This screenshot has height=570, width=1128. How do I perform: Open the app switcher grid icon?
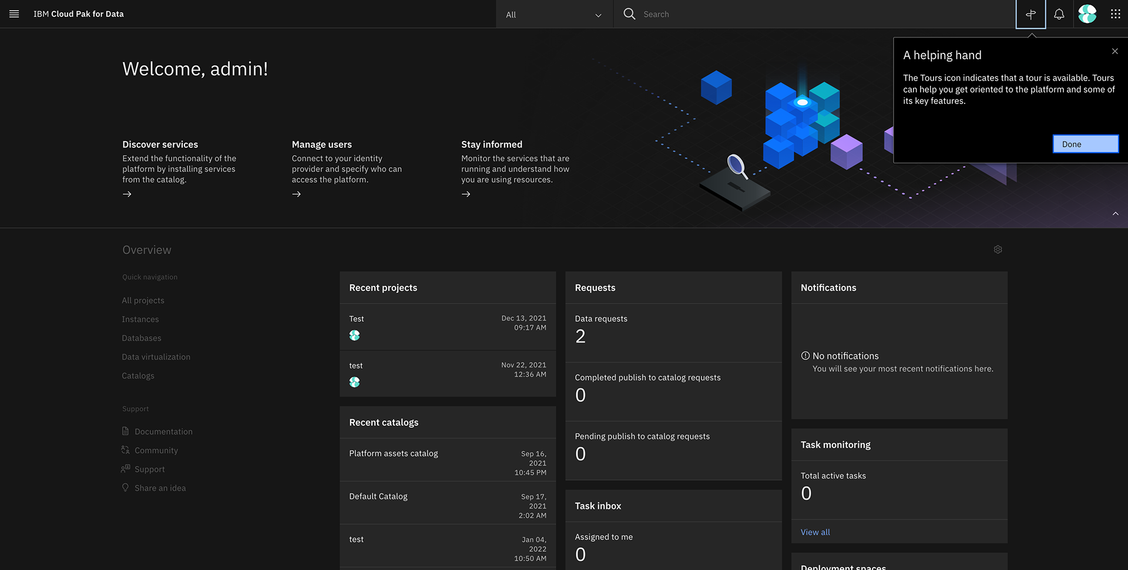[x=1115, y=14]
